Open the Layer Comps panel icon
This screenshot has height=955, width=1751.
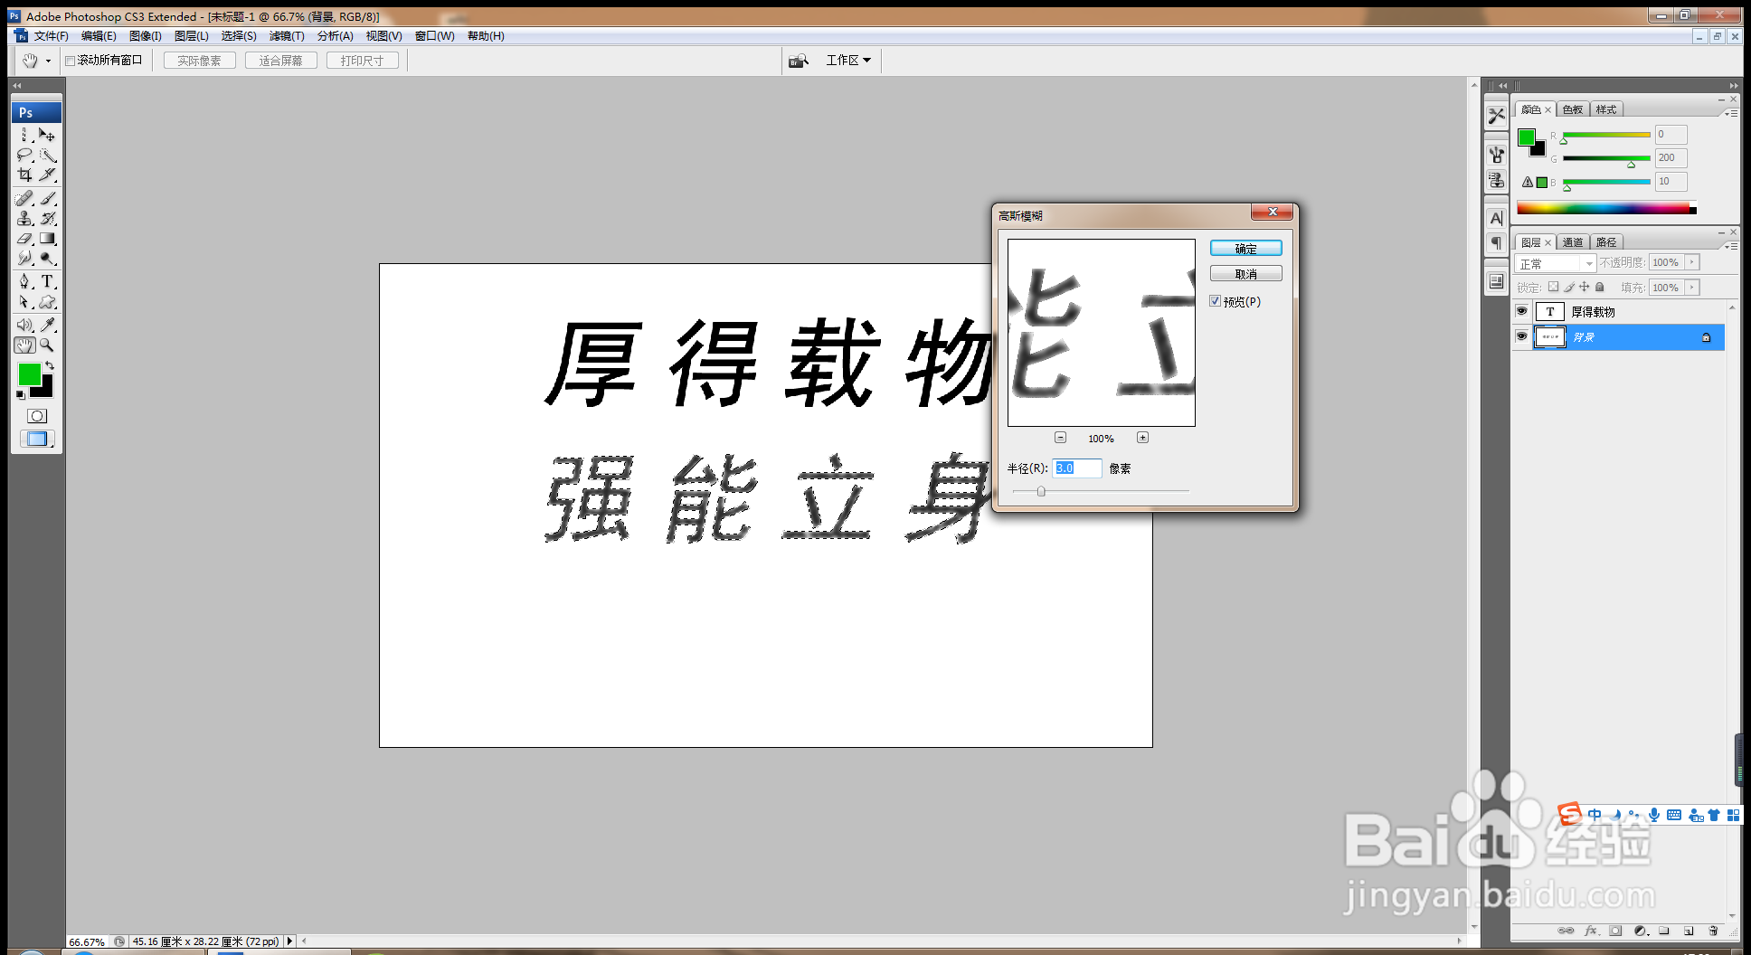point(1497,282)
